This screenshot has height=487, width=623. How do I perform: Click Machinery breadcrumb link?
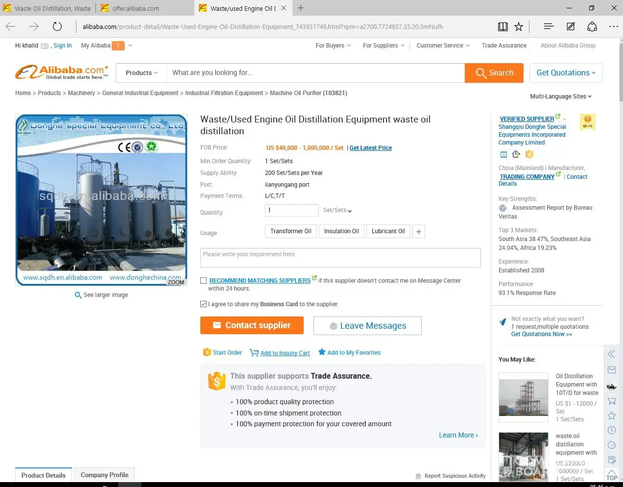click(x=81, y=93)
